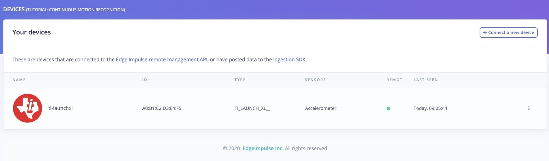Click the TI_LAUNCH_XL__ type cell

[x=252, y=108]
